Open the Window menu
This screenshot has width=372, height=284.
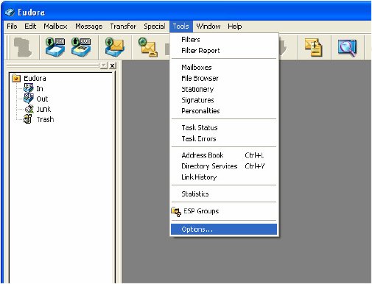pos(208,26)
